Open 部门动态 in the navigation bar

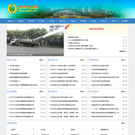pos(93,21)
